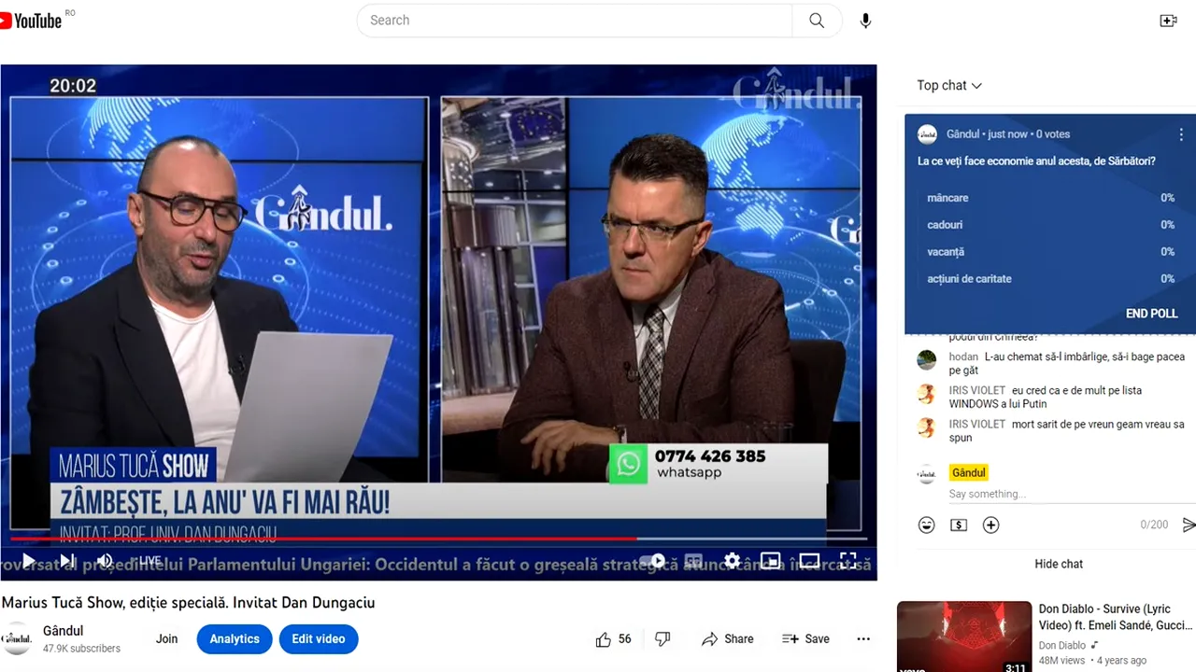This screenshot has height=672, width=1196.
Task: Open the Top chat dropdown
Action: 948,85
